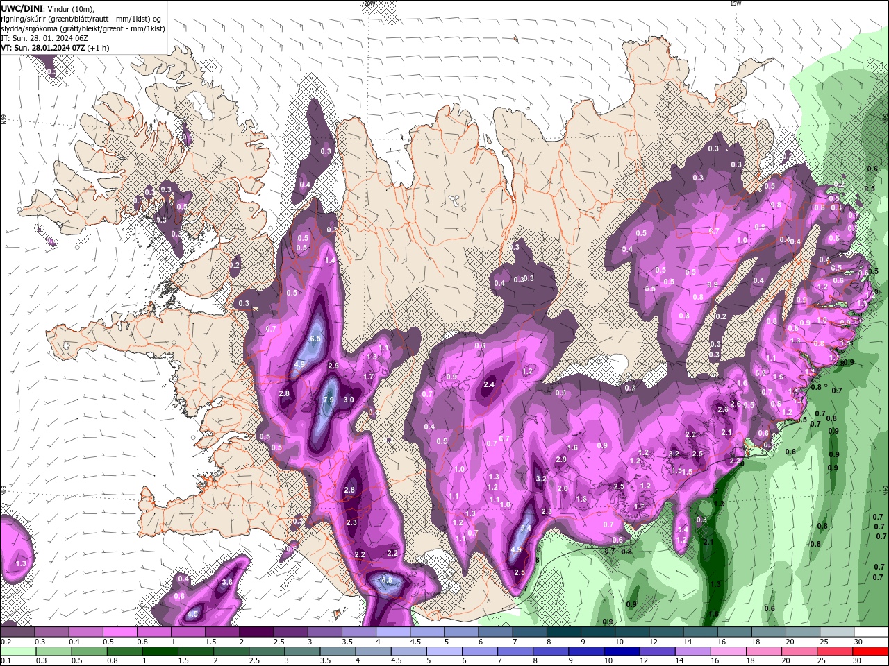Click the '20W' longitude label
The height and width of the screenshot is (666, 889).
coord(369,3)
